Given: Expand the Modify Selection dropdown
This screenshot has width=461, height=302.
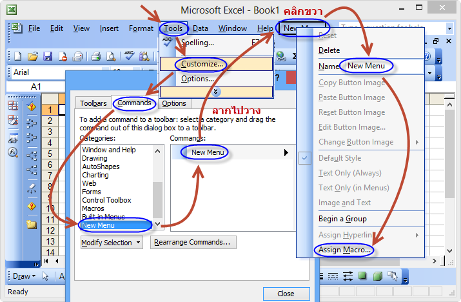Looking at the screenshot, I should click(111, 243).
